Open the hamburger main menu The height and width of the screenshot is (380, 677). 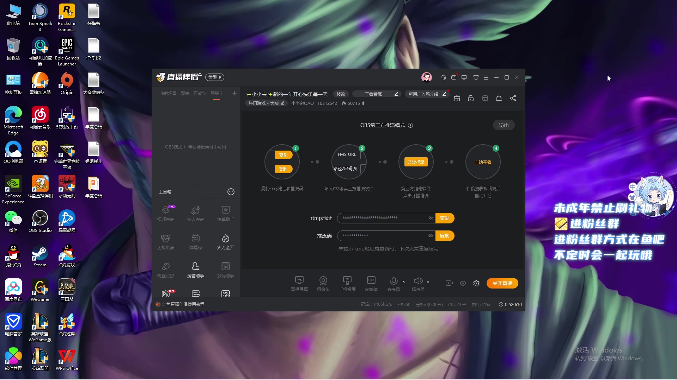point(486,77)
